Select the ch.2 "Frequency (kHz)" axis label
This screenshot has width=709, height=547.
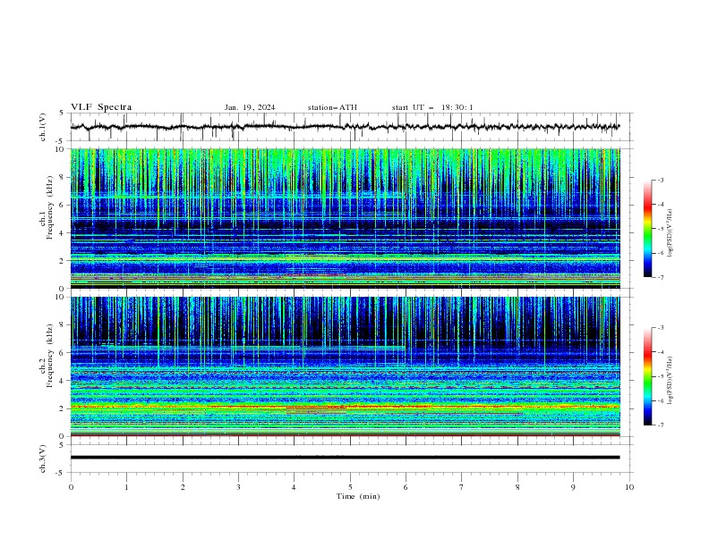pos(50,355)
